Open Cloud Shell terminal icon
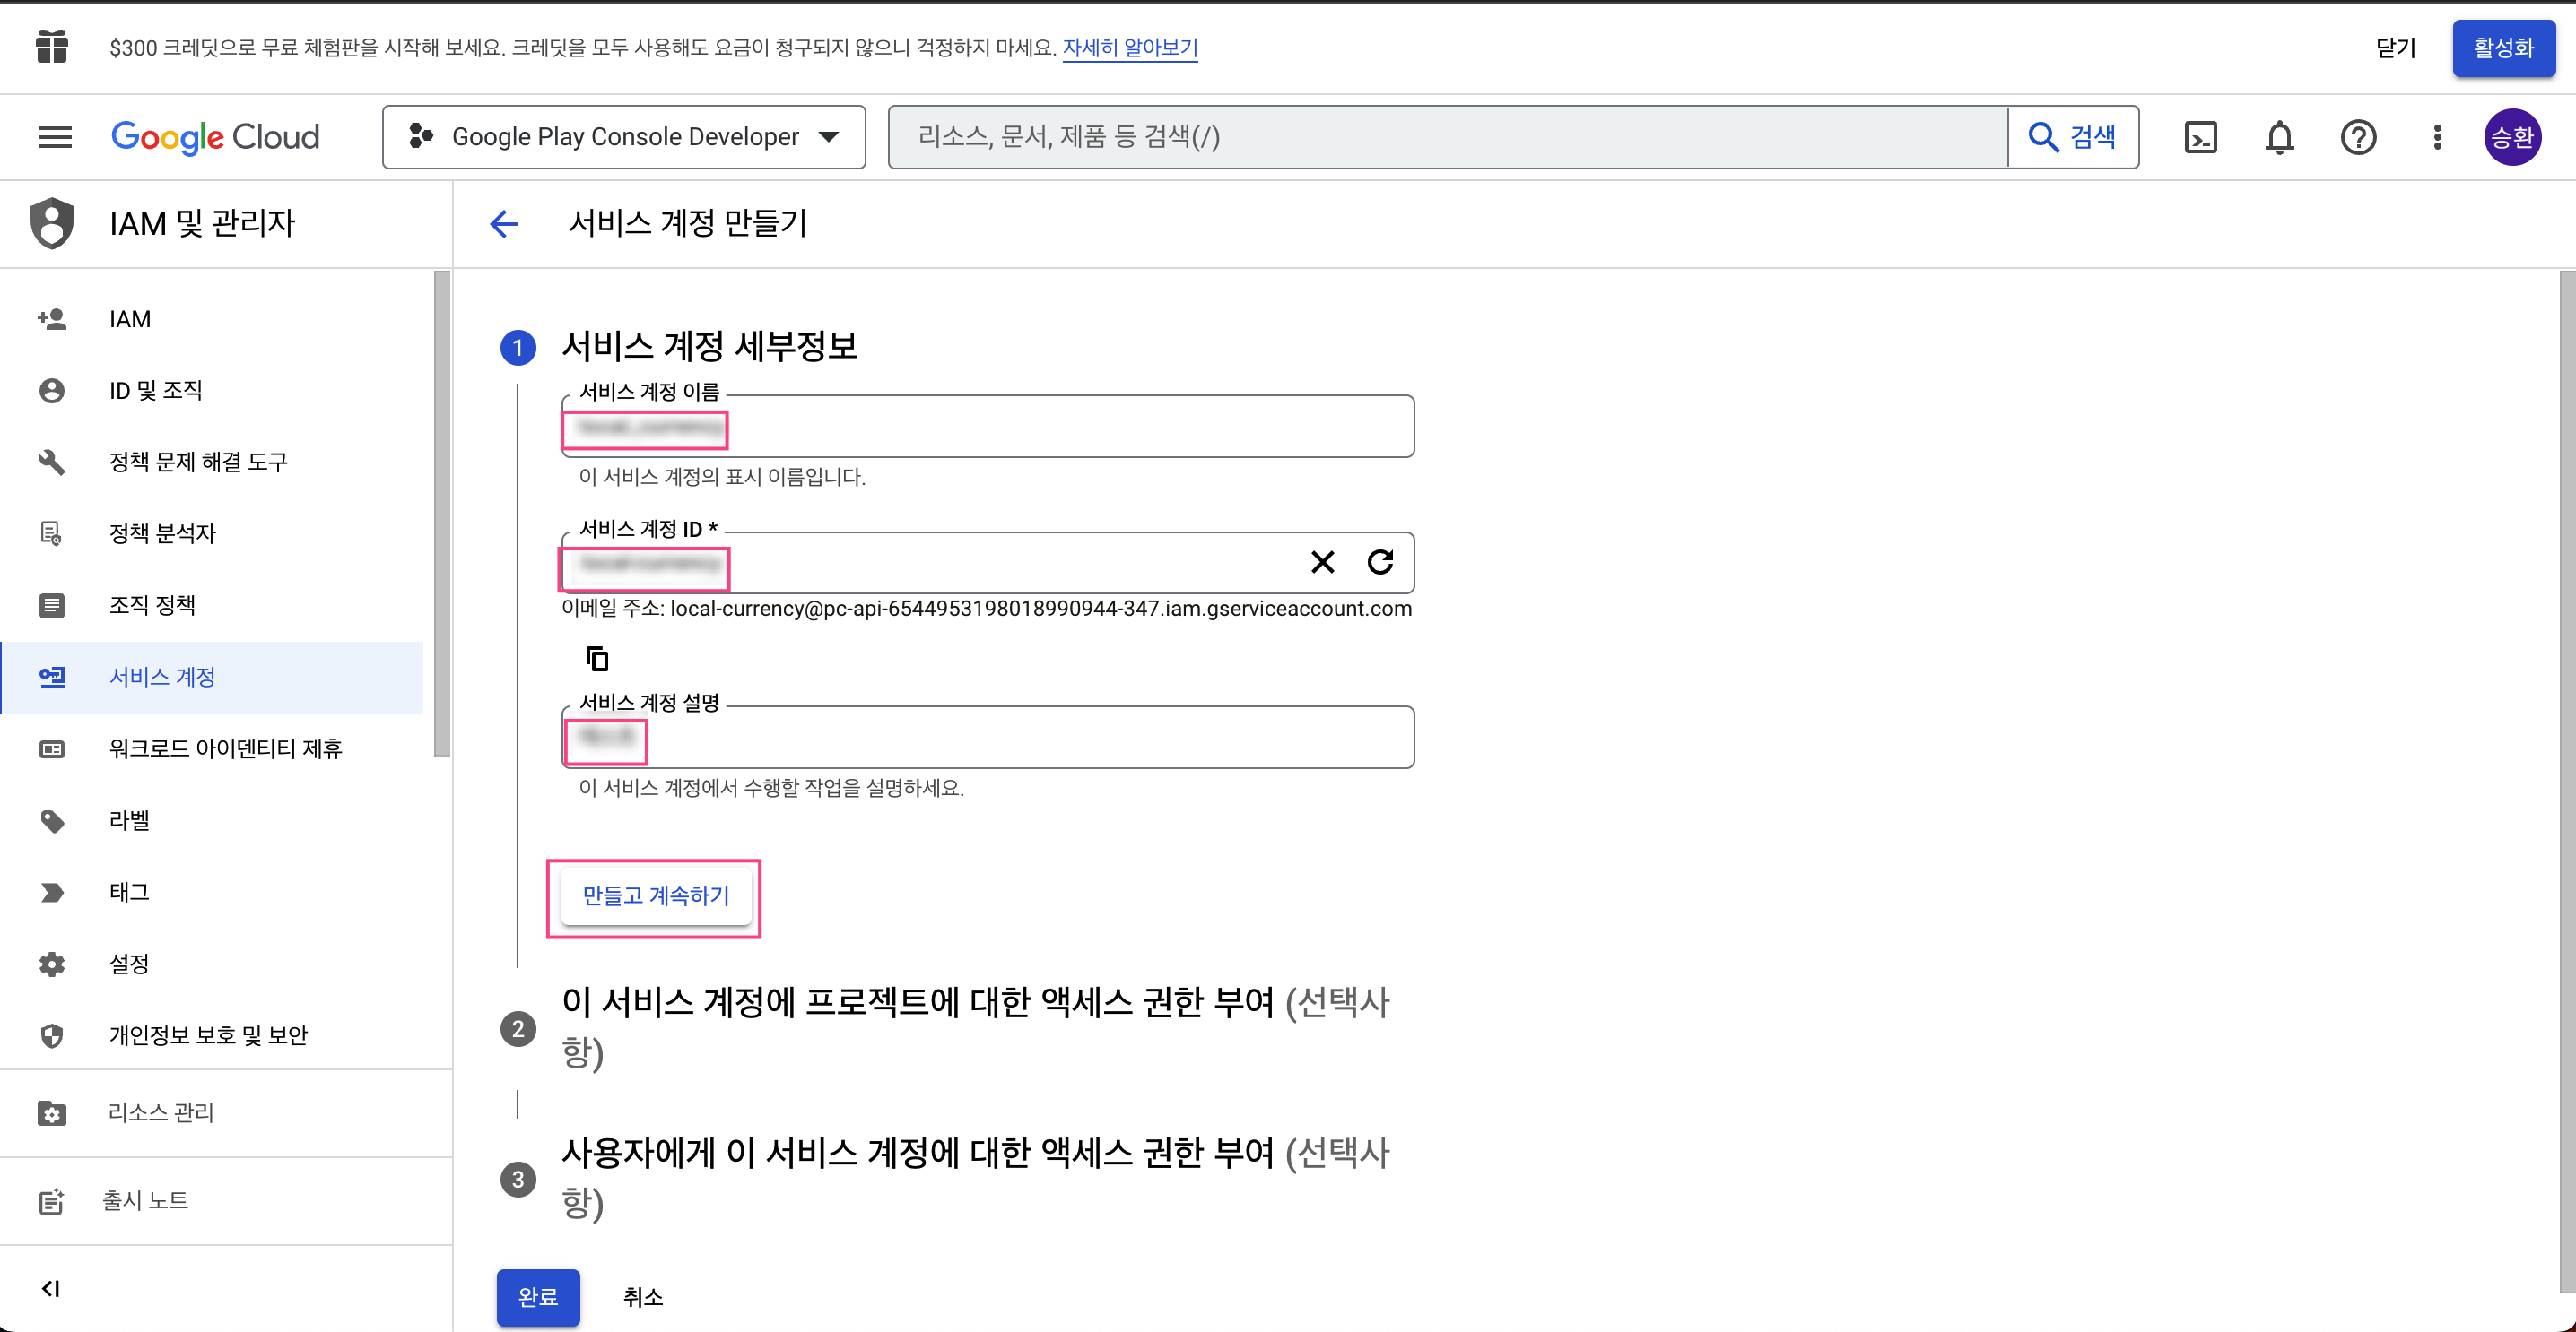2576x1332 pixels. [x=2200, y=137]
